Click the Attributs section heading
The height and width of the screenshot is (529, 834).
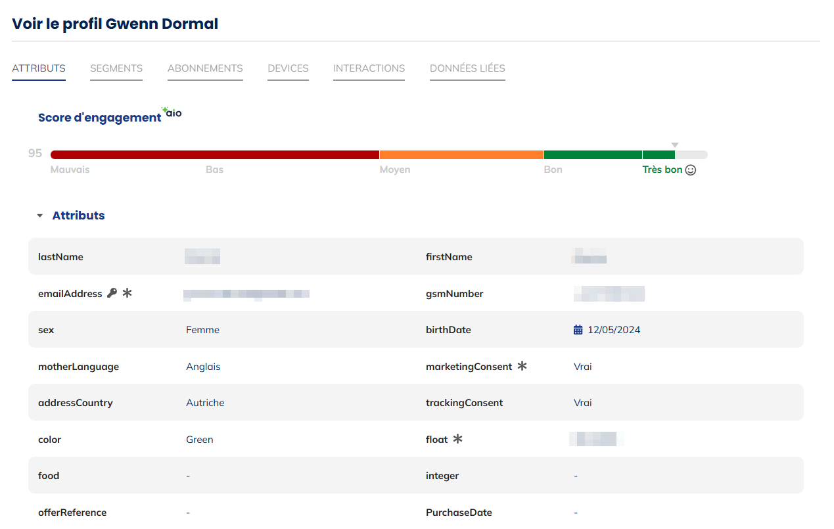point(78,216)
